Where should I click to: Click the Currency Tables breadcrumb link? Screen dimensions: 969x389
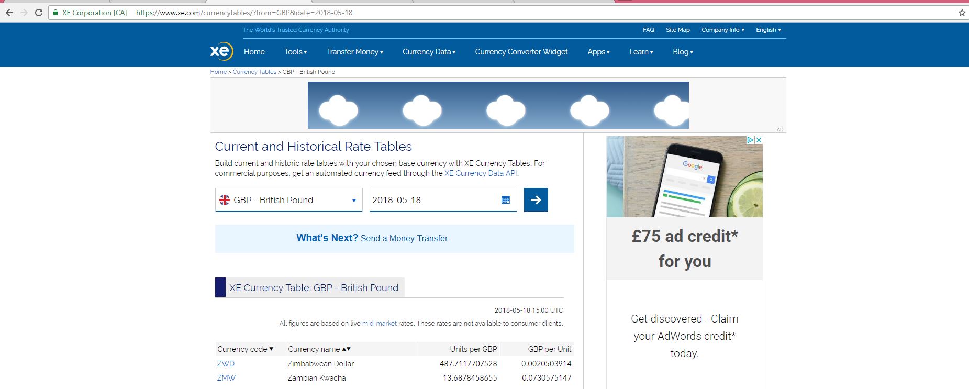tap(254, 72)
